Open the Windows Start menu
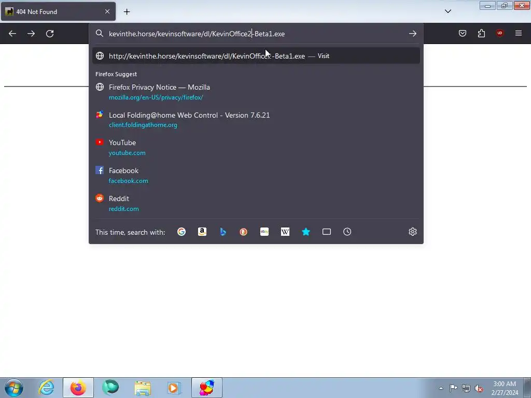 click(14, 388)
